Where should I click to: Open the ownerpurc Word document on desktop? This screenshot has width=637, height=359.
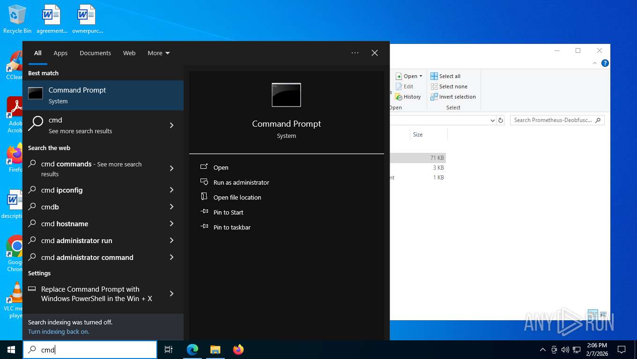pyautogui.click(x=87, y=20)
